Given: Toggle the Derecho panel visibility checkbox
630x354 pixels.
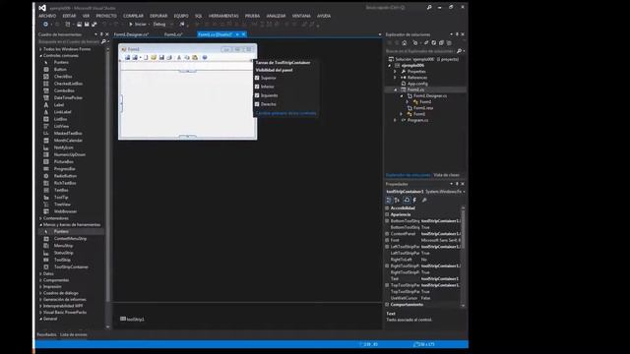Looking at the screenshot, I should click(257, 104).
